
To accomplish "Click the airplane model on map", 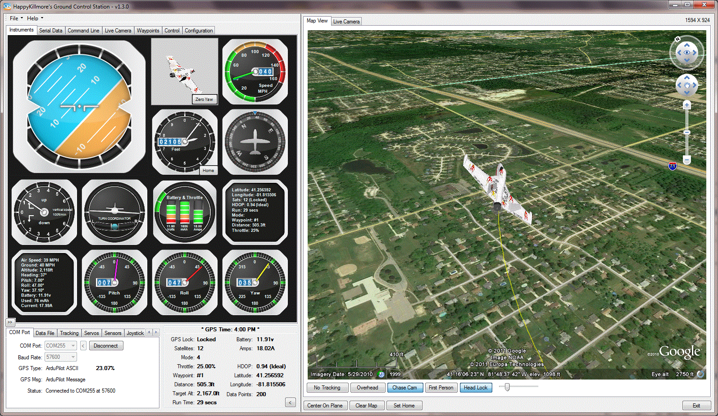I will click(498, 189).
